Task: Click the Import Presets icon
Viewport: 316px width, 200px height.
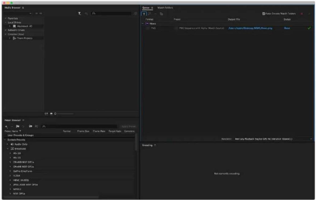Action: [30, 126]
